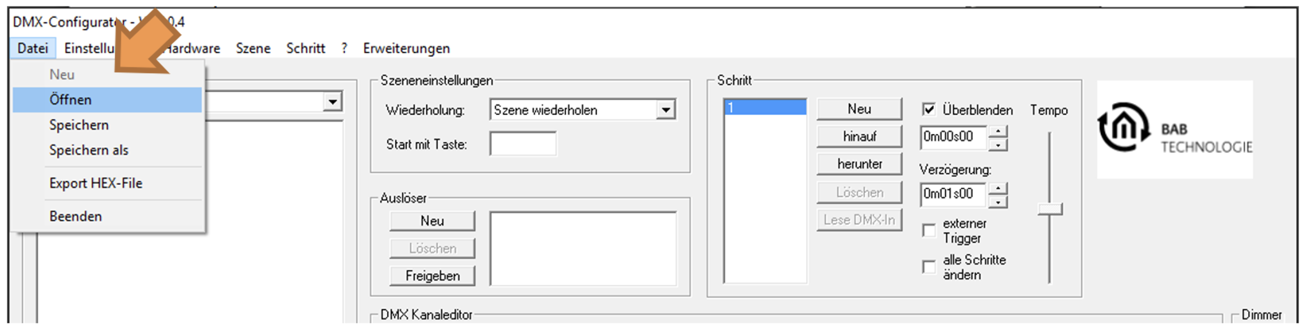
Task: Click the BAB Technologie logo
Action: point(1174,129)
